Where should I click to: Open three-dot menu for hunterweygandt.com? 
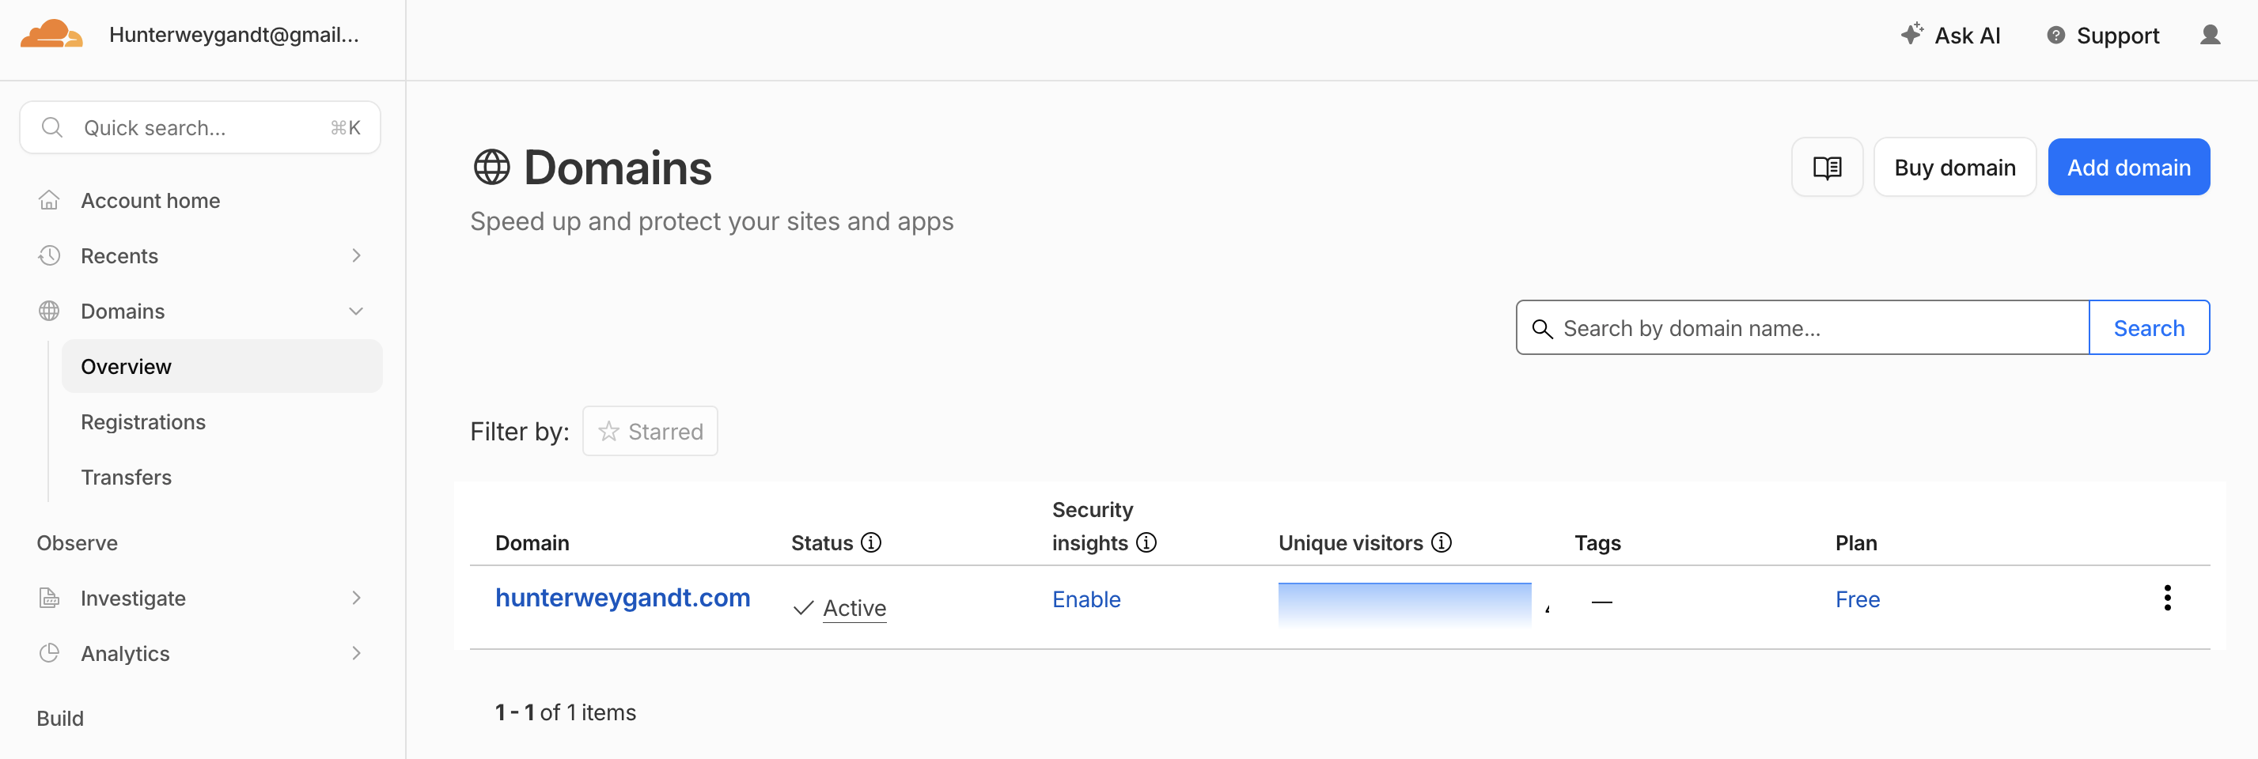pos(2167,598)
